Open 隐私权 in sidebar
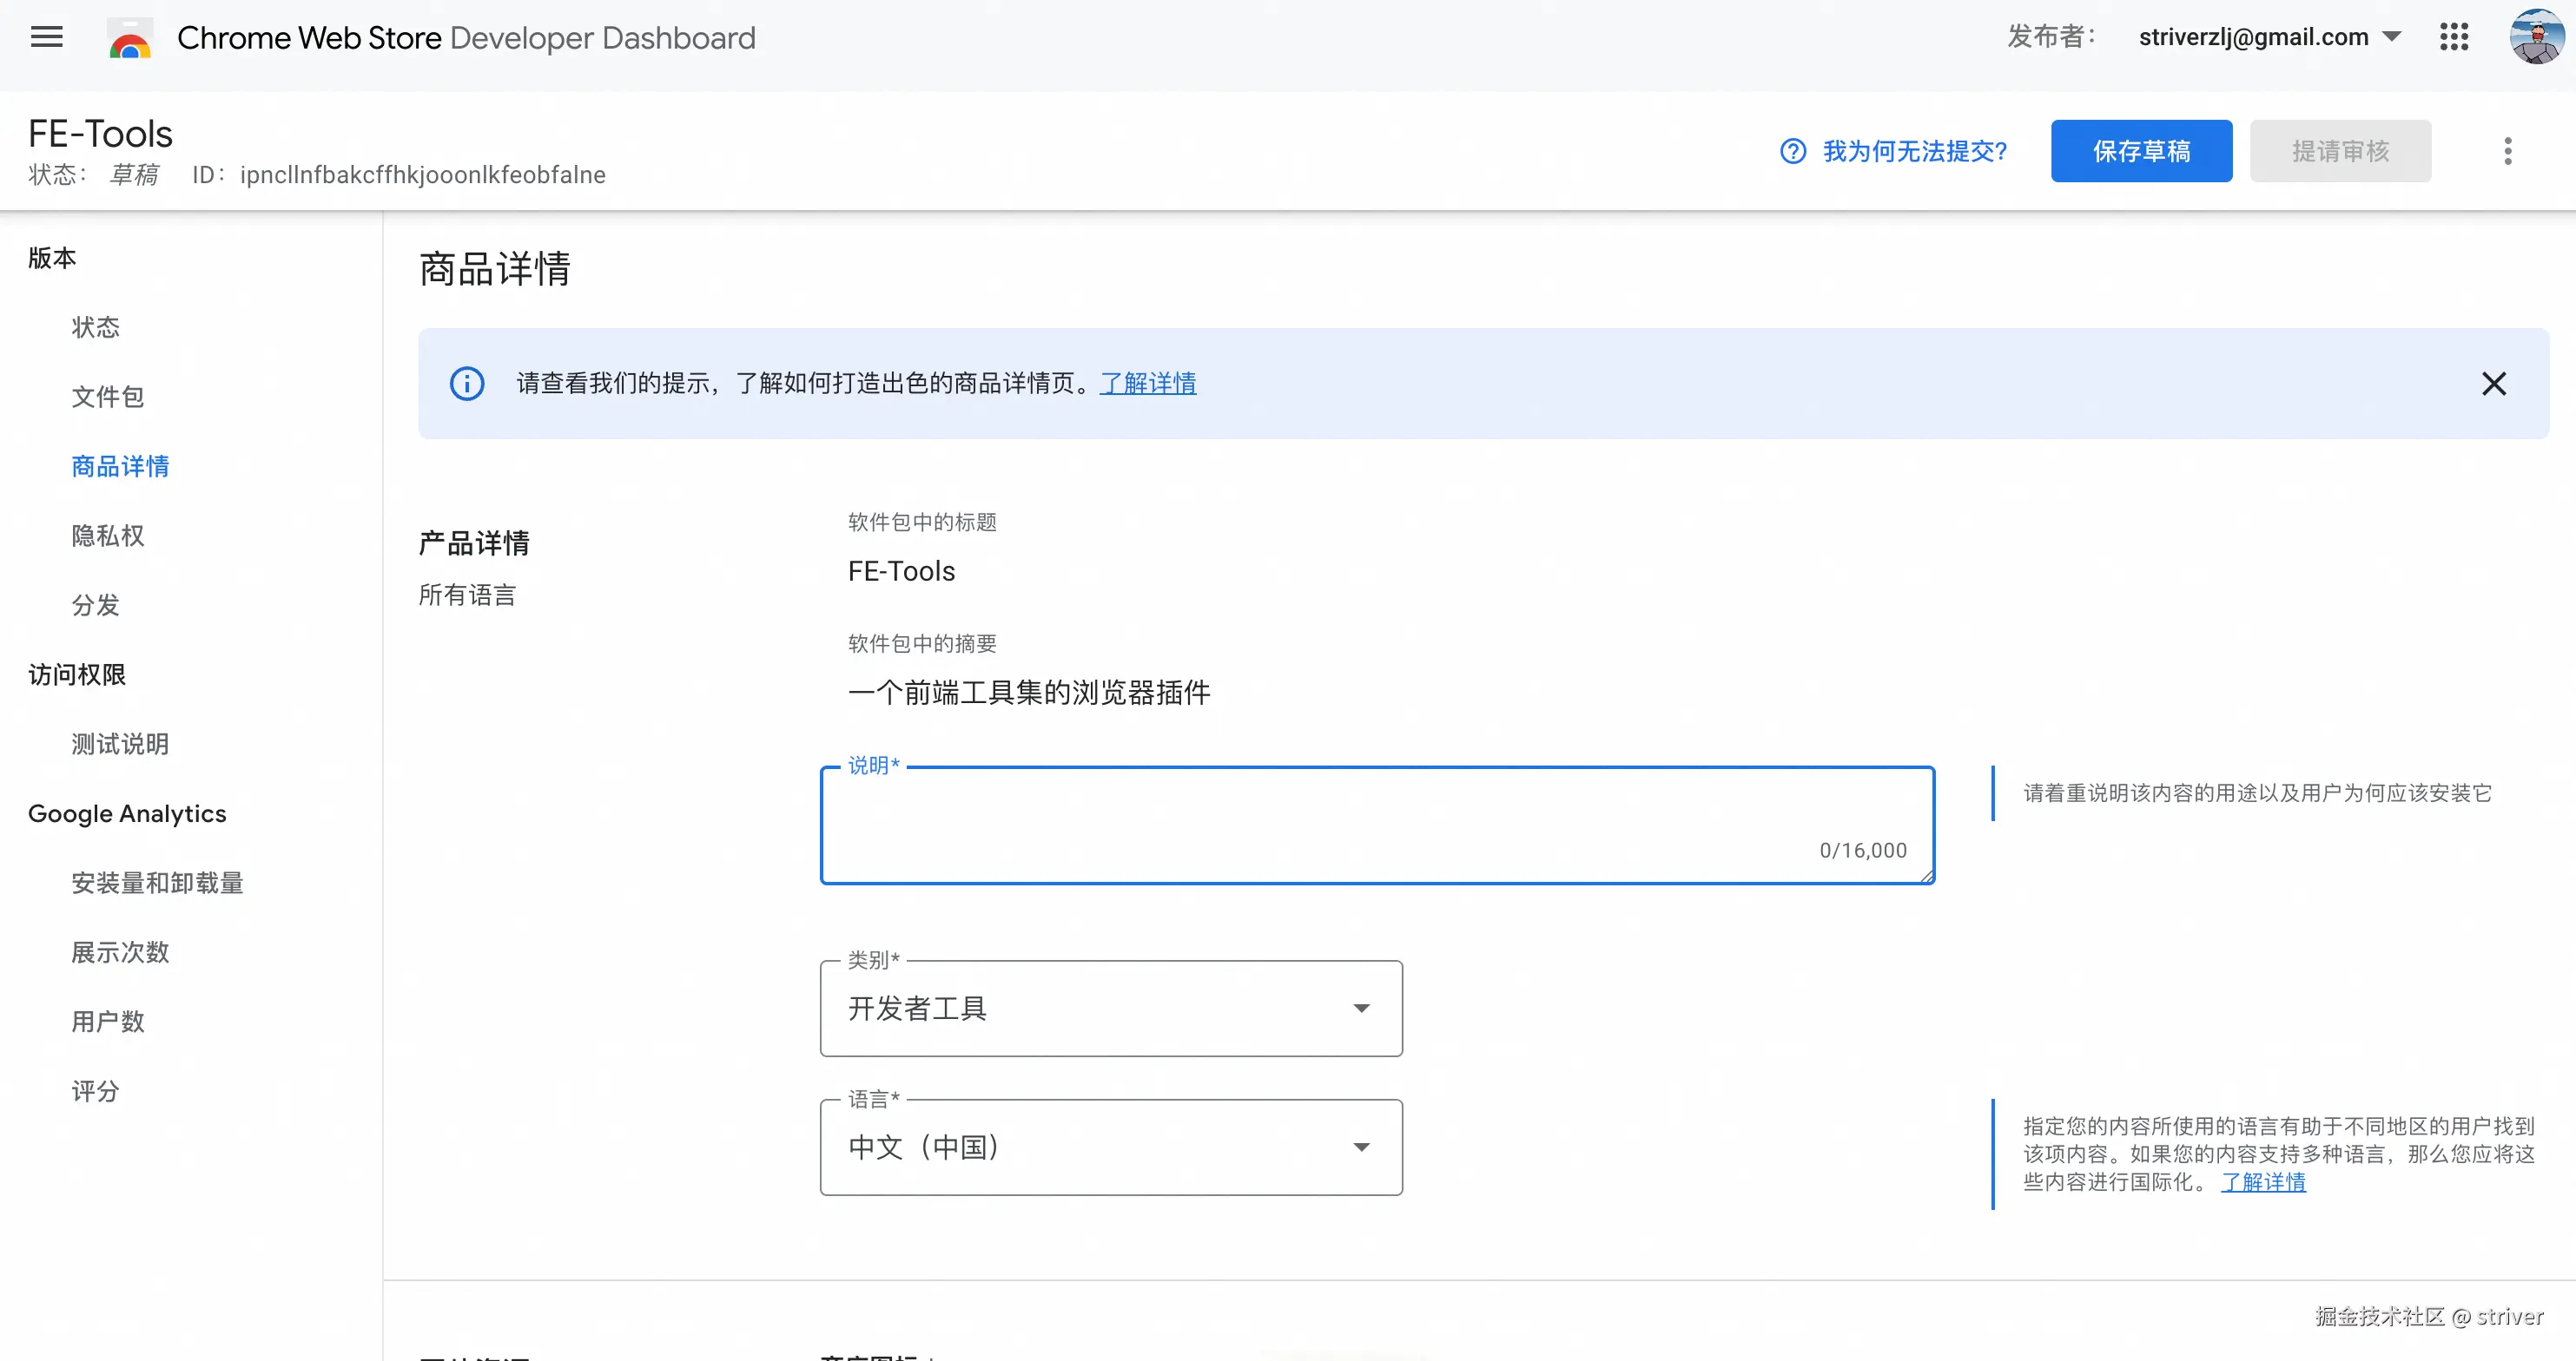2576x1361 pixels. [108, 536]
